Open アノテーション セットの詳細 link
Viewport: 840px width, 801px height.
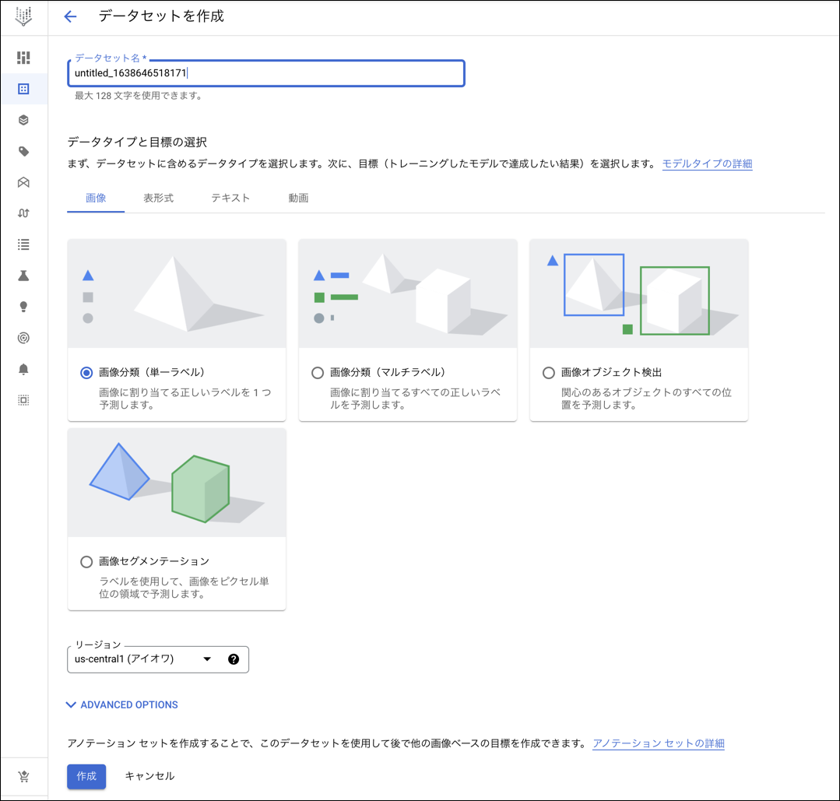click(659, 743)
